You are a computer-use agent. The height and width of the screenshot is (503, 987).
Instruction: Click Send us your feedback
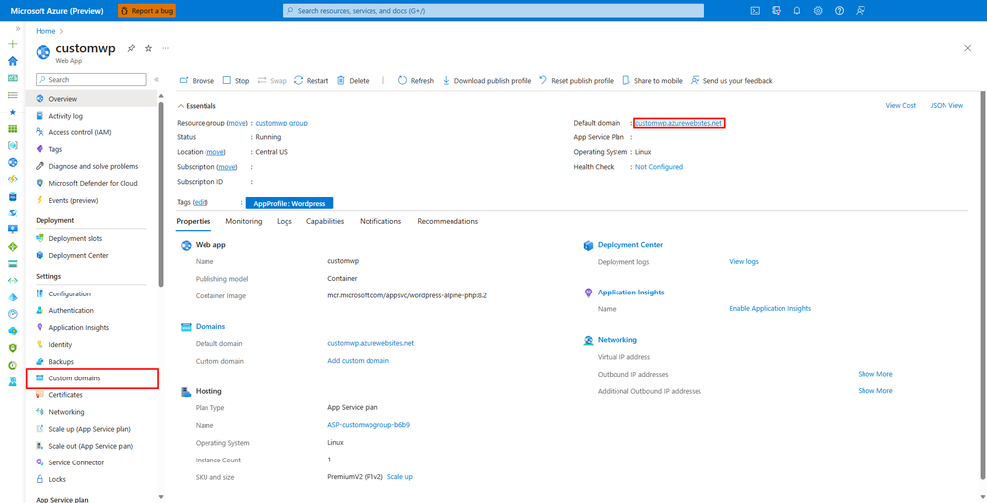tap(731, 81)
